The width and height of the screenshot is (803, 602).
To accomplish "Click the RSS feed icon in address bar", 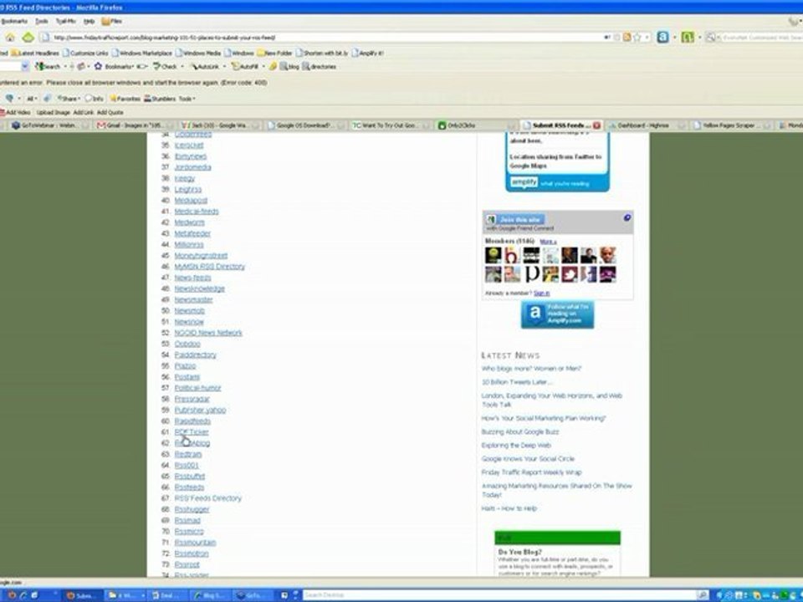I will [627, 38].
